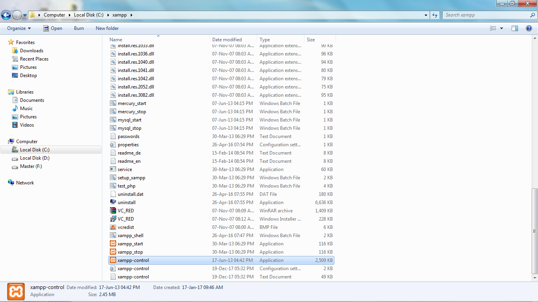Select the VC_RED WinRAR archive icon
The height and width of the screenshot is (302, 538).
113,211
